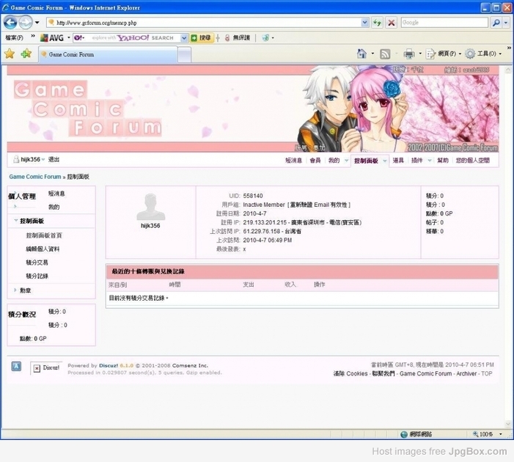Image resolution: width=514 pixels, height=462 pixels.
Task: Open the Yahoo search box dropdown arrow
Action: coord(184,37)
